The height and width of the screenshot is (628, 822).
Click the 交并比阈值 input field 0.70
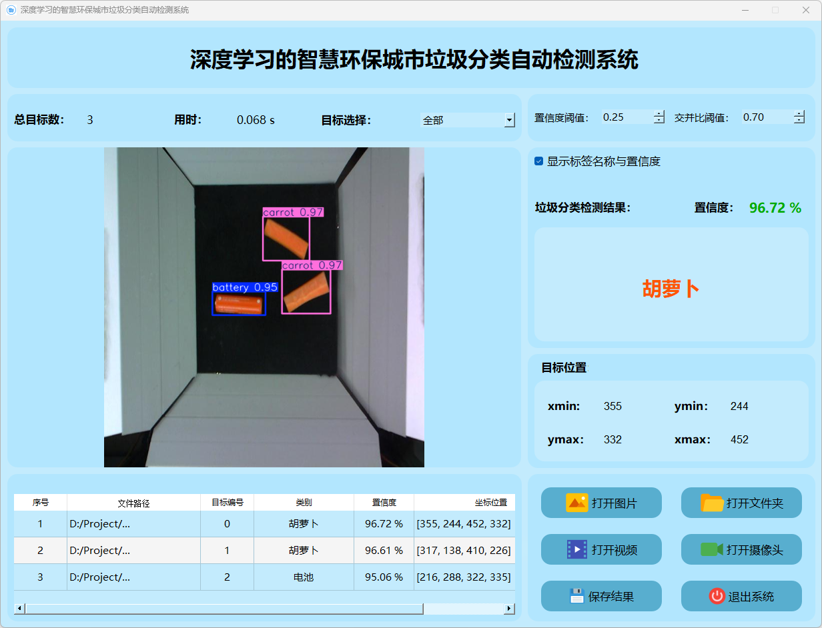(767, 117)
